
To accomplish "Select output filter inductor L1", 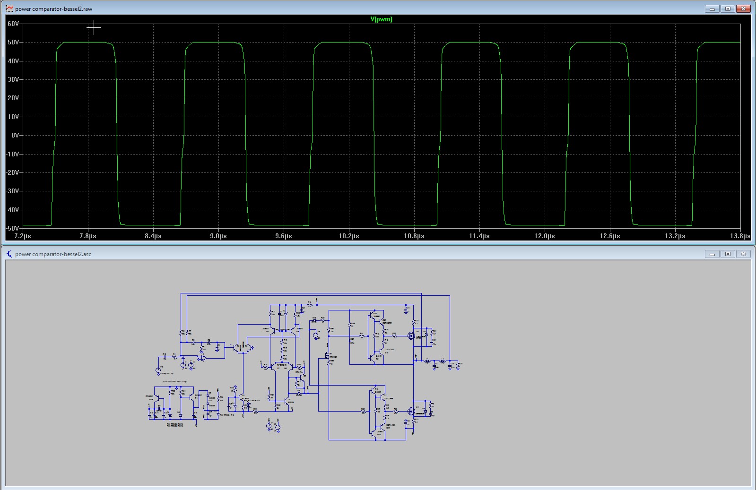I will (427, 361).
